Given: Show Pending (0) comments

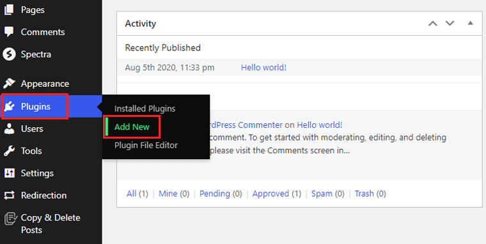Looking at the screenshot, I should click(x=221, y=194).
